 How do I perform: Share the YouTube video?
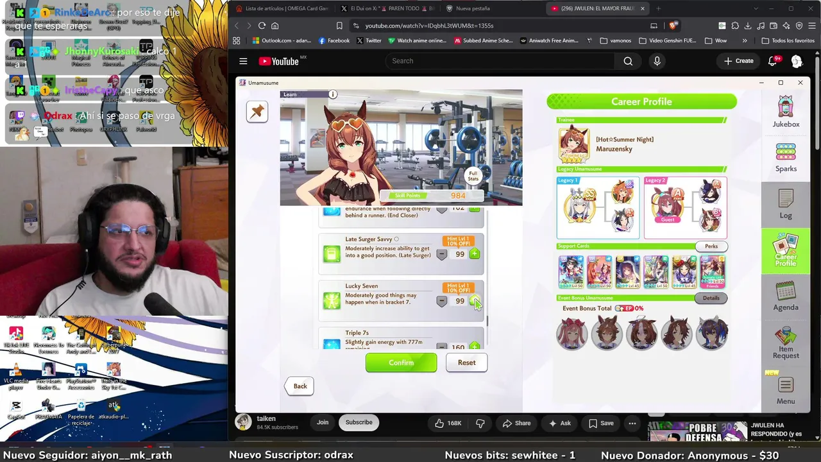pos(516,423)
